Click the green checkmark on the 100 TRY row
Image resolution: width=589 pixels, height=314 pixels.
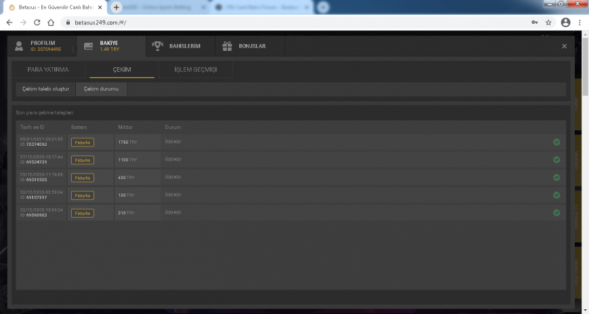[x=556, y=195]
